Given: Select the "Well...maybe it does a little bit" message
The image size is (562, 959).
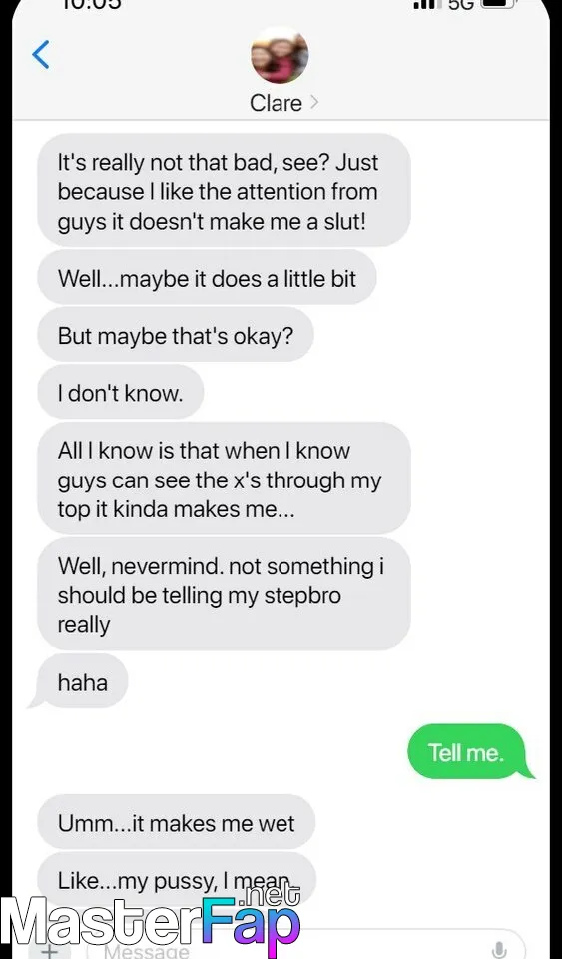Looking at the screenshot, I should coord(207,278).
